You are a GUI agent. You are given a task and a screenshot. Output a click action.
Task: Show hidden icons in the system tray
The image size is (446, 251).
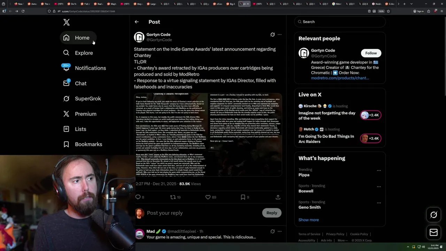click(408, 247)
